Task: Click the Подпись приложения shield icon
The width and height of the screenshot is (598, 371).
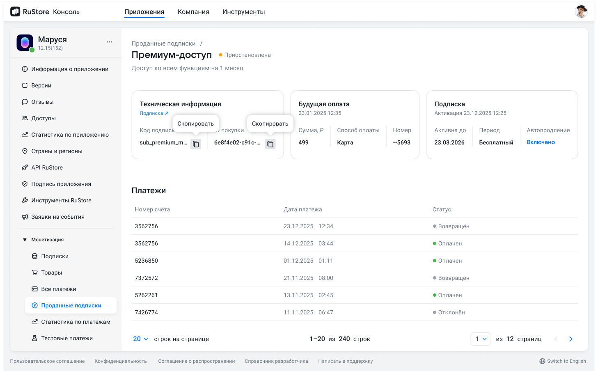Action: [x=25, y=184]
